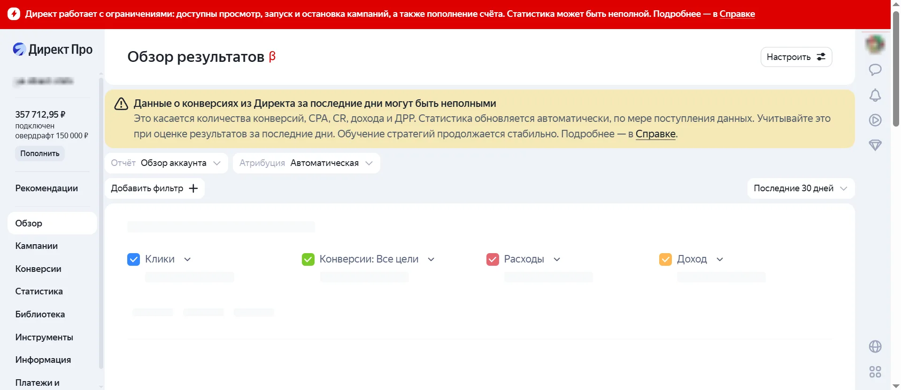Image resolution: width=901 pixels, height=390 pixels.
Task: Uncheck the Доход checkbox
Action: [x=666, y=259]
